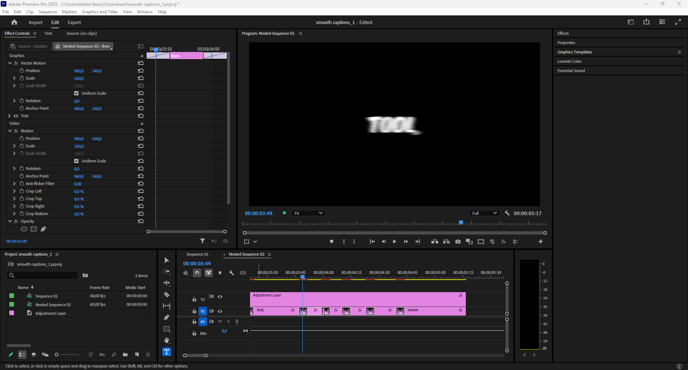Viewport: 688px width, 370px height.
Task: Expand the Text property group
Action: click(9, 116)
